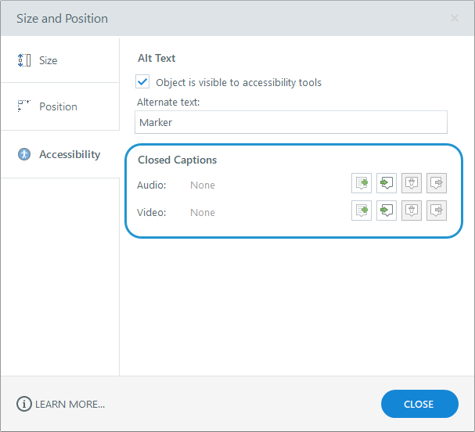Viewport: 475px width, 432px height.
Task: Import captions for the Audio track
Action: [x=387, y=184]
